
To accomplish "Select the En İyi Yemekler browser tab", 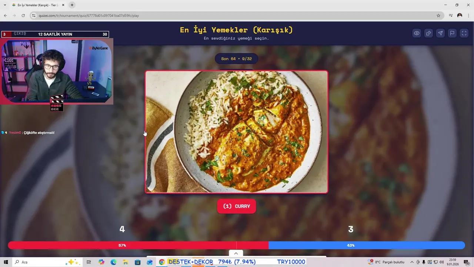I will coord(38,5).
